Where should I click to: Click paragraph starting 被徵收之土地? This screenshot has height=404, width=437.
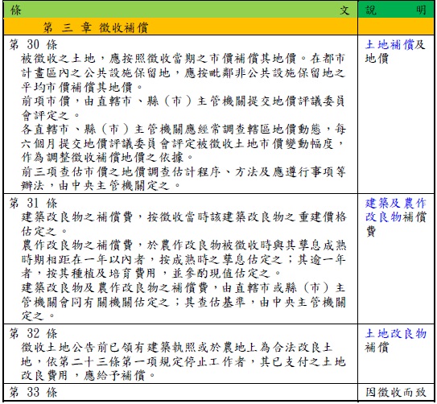pyautogui.click(x=183, y=73)
